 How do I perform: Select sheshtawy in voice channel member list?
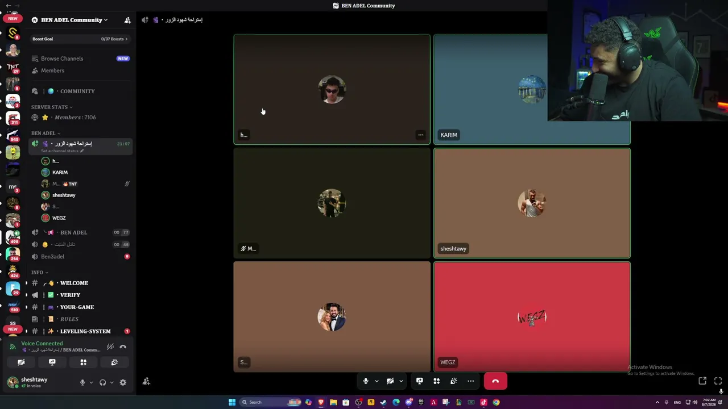pos(85,195)
